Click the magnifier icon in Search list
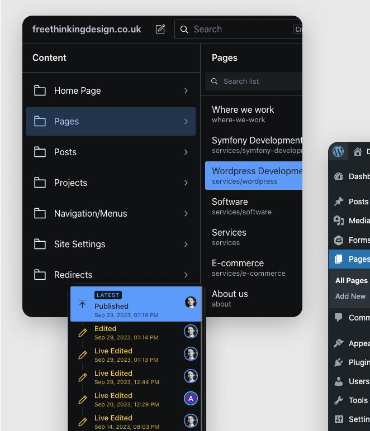 pyautogui.click(x=214, y=81)
